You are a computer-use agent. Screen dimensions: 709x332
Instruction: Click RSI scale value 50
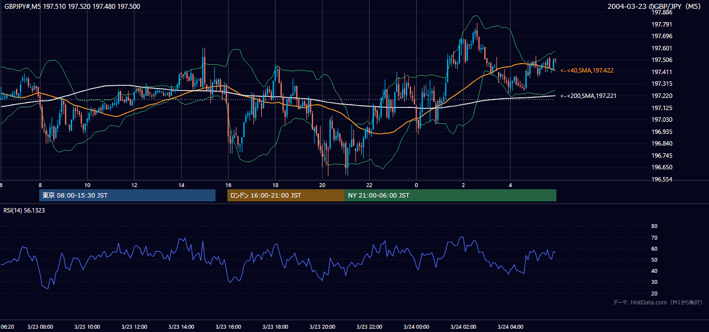tap(654, 260)
